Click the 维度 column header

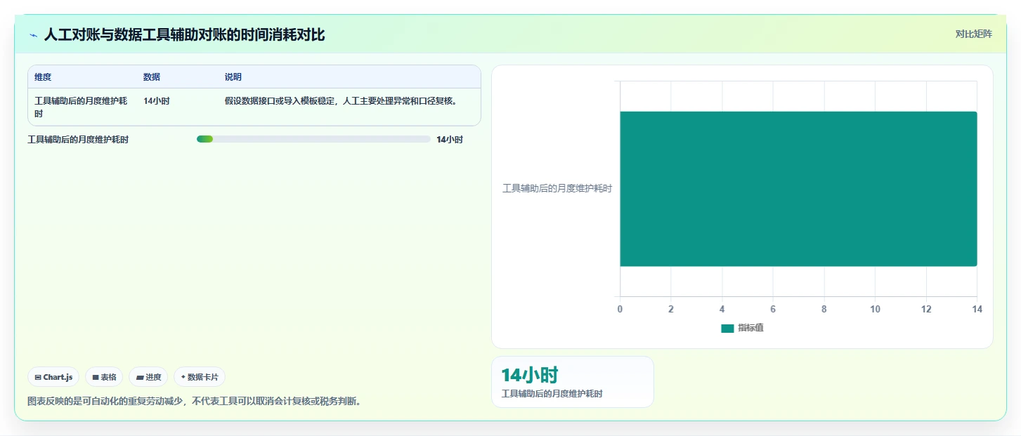point(43,77)
